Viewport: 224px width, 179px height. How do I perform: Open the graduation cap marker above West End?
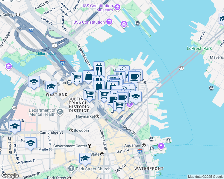tap(52, 87)
